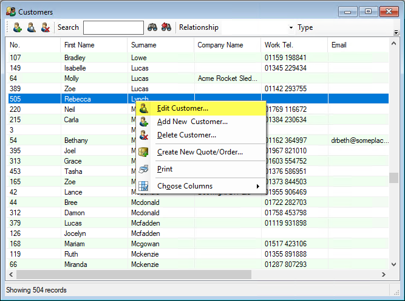Image resolution: width=405 pixels, height=301 pixels.
Task: Open the Relationship dropdown
Action: pyautogui.click(x=290, y=28)
